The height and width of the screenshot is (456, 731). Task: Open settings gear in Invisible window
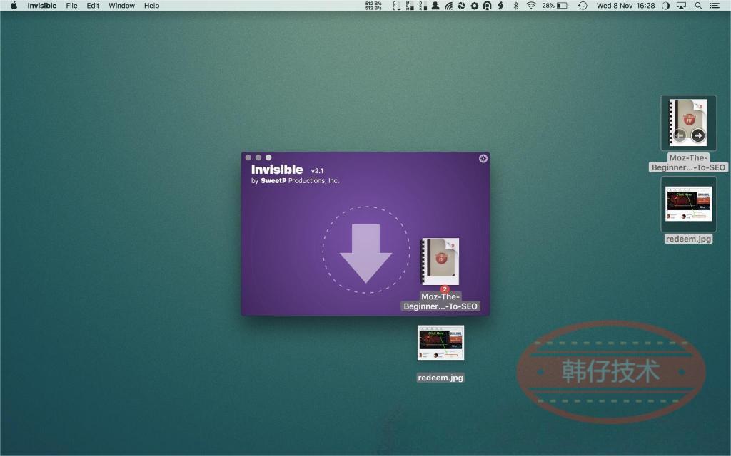(483, 158)
